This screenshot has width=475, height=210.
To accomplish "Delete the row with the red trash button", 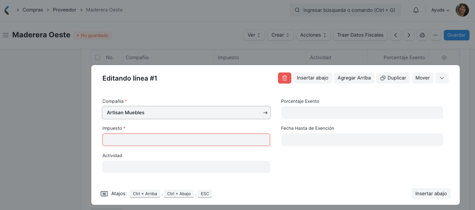I will tap(285, 78).
